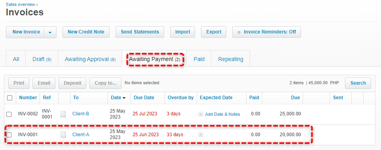Click invoice number INV-0001 in the last row
The width and height of the screenshot is (381, 150).
tap(28, 135)
